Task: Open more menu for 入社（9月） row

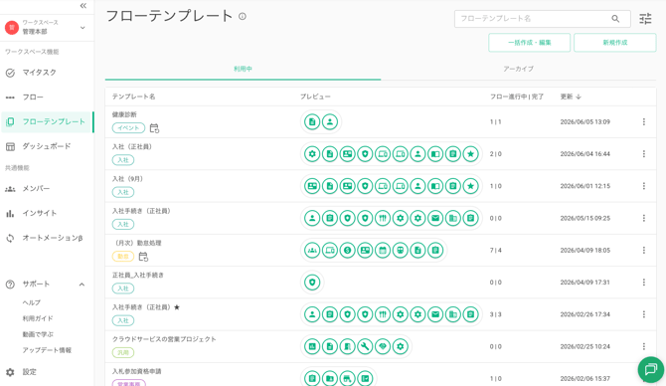Action: [644, 186]
